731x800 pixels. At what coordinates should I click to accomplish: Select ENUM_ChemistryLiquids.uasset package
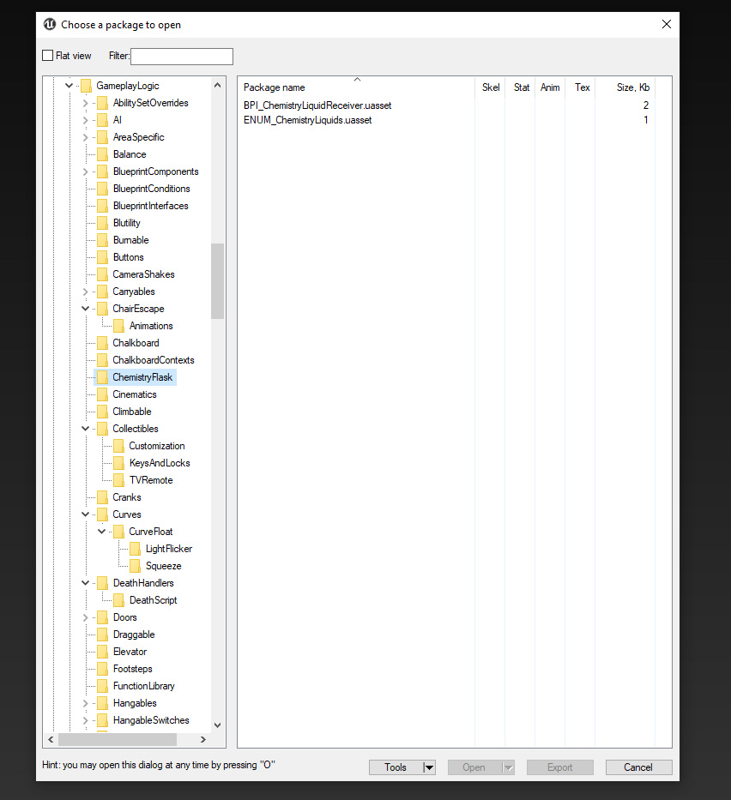click(x=308, y=120)
